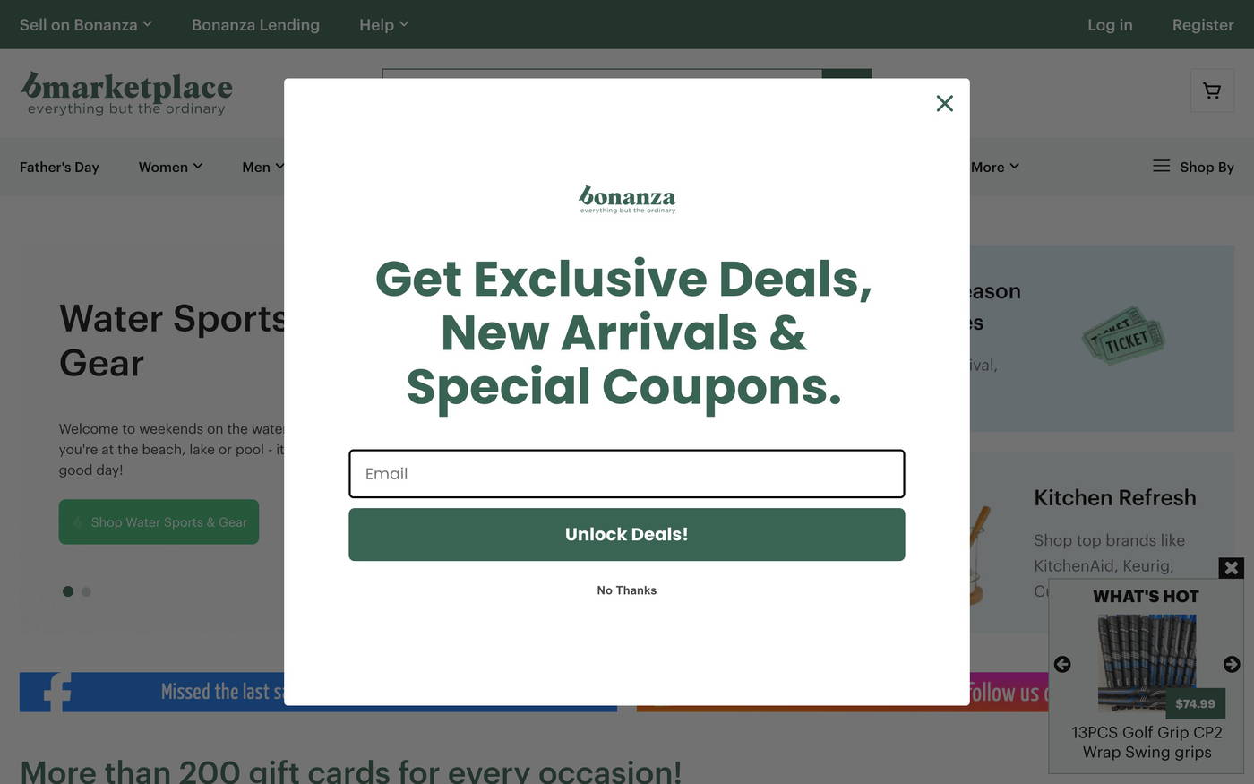Close the email signup popup

point(944,104)
